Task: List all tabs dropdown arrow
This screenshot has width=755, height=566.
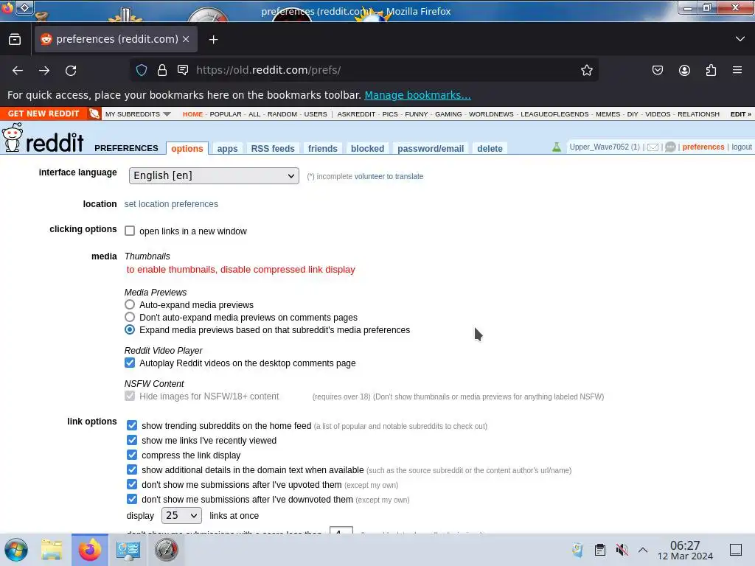Action: (x=740, y=39)
